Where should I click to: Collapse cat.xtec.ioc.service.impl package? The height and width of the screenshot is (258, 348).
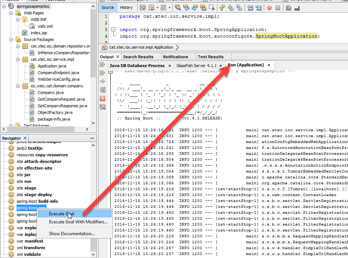pyautogui.click(x=18, y=59)
